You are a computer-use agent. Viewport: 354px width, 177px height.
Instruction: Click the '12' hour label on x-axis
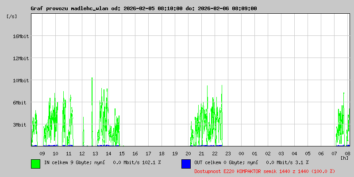(82, 154)
